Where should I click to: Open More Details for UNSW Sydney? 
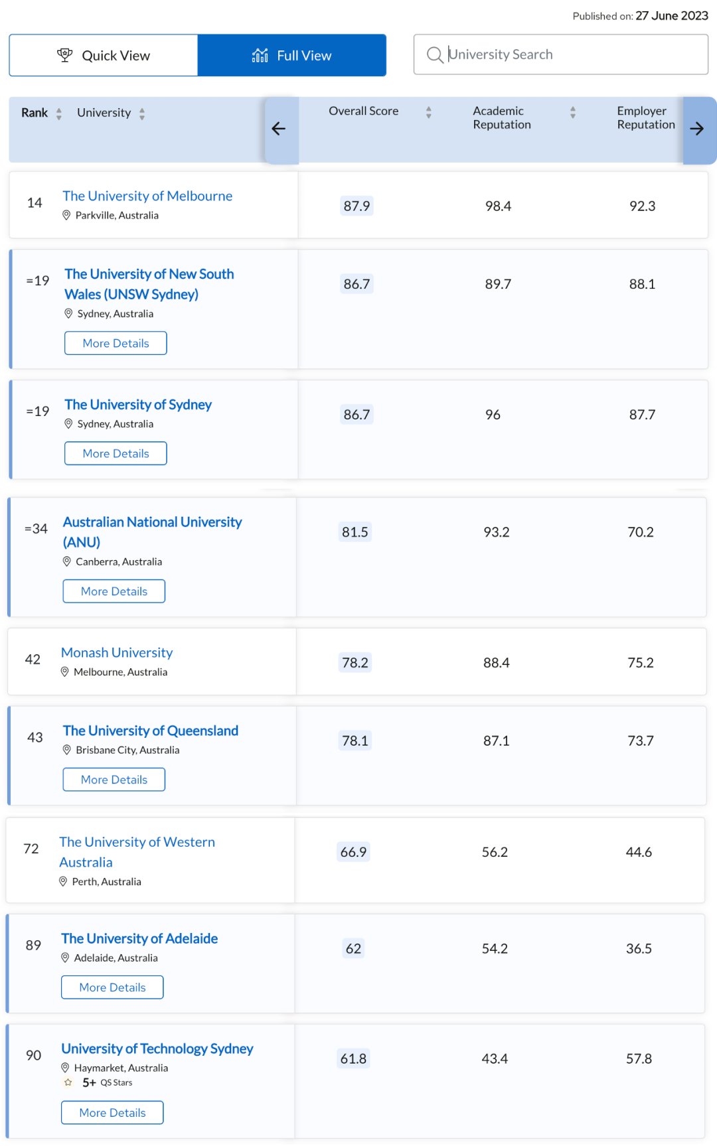click(x=116, y=343)
